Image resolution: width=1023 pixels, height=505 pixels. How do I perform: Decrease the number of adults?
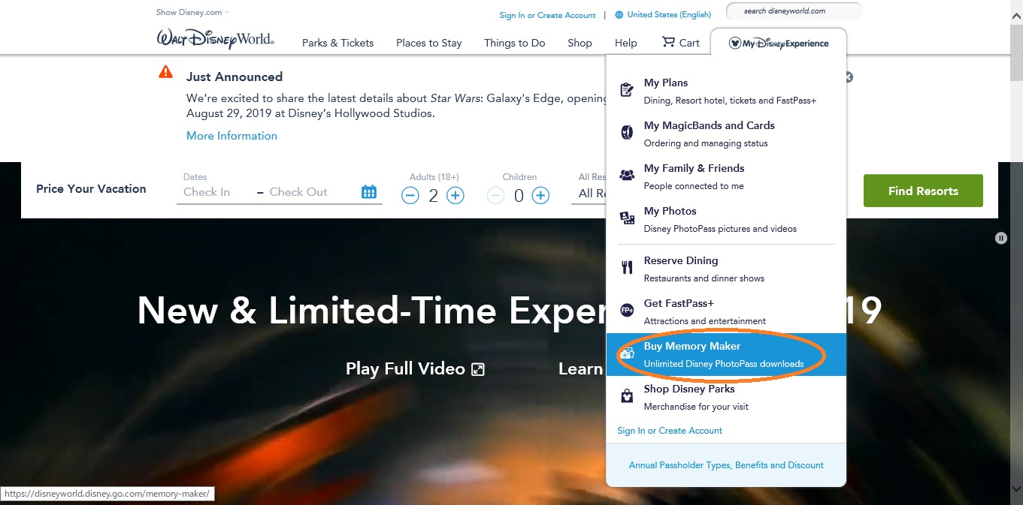pos(410,196)
